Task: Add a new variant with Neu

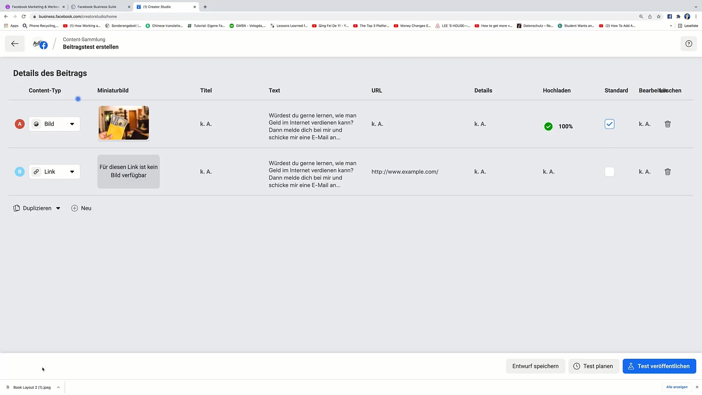Action: click(x=81, y=208)
